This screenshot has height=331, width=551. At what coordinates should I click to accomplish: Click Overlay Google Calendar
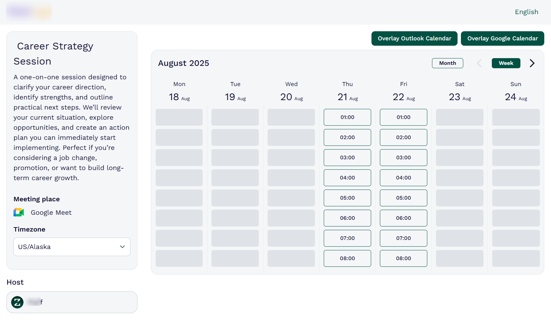coord(503,38)
